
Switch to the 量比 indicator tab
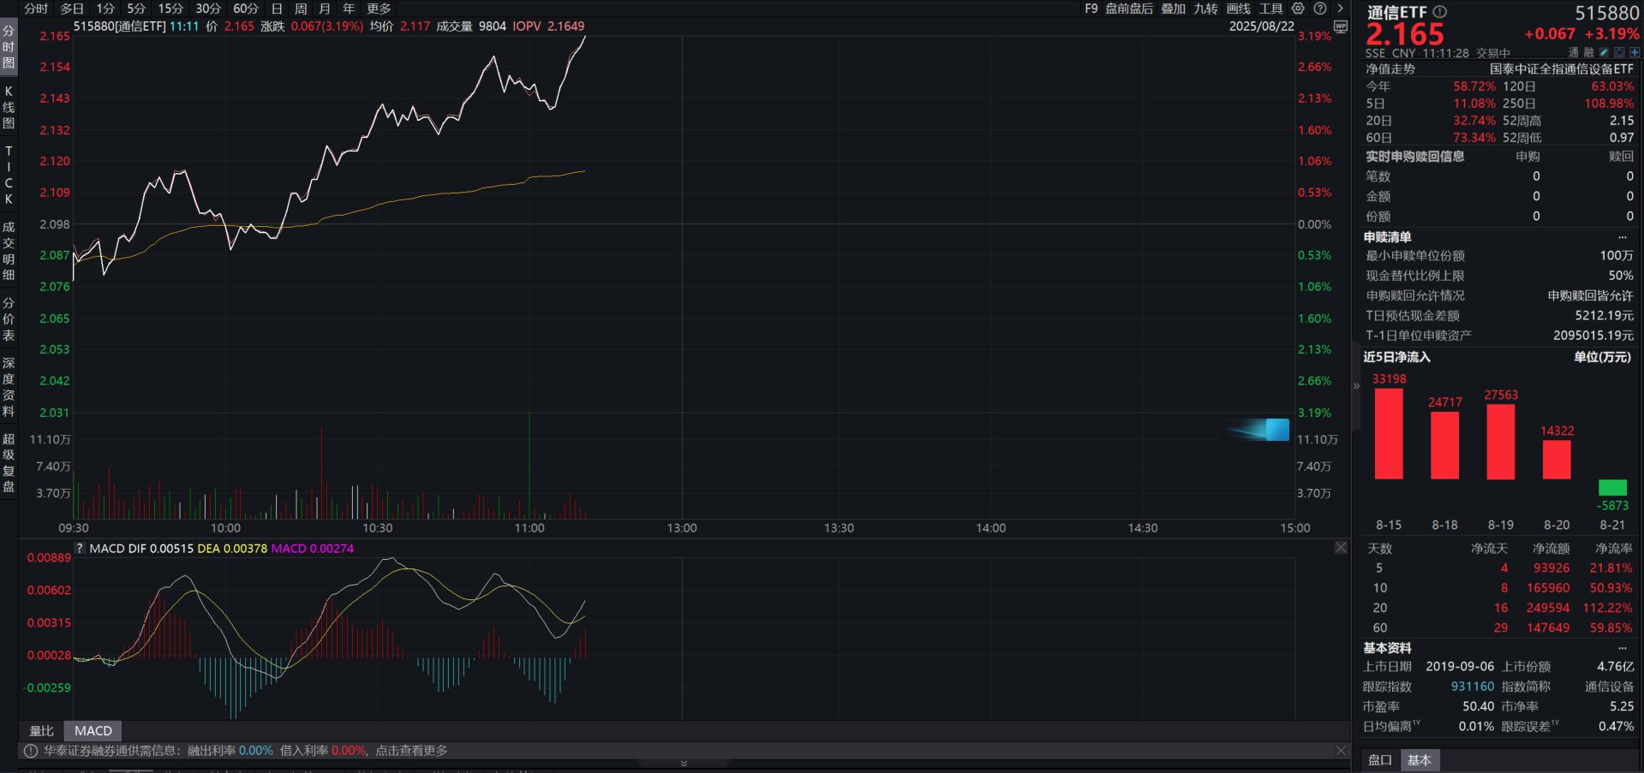pos(41,731)
